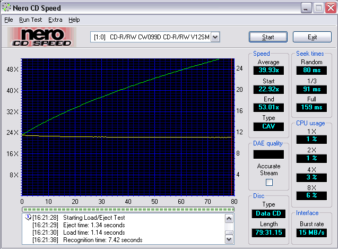Open the Run Test menu
Viewport: 338px width, 249px height.
click(30, 20)
